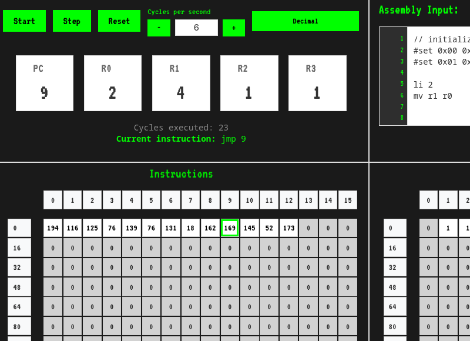Click the column 15 header in Instructions
470x341 pixels.
click(348, 200)
